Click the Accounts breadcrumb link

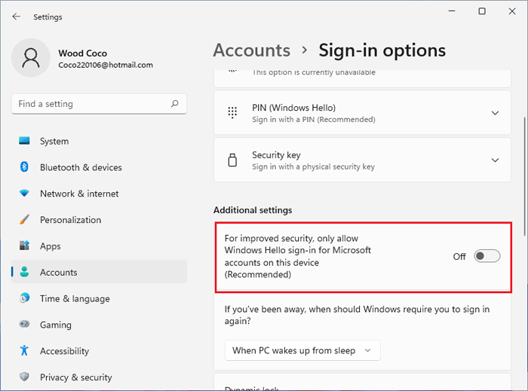pyautogui.click(x=251, y=50)
